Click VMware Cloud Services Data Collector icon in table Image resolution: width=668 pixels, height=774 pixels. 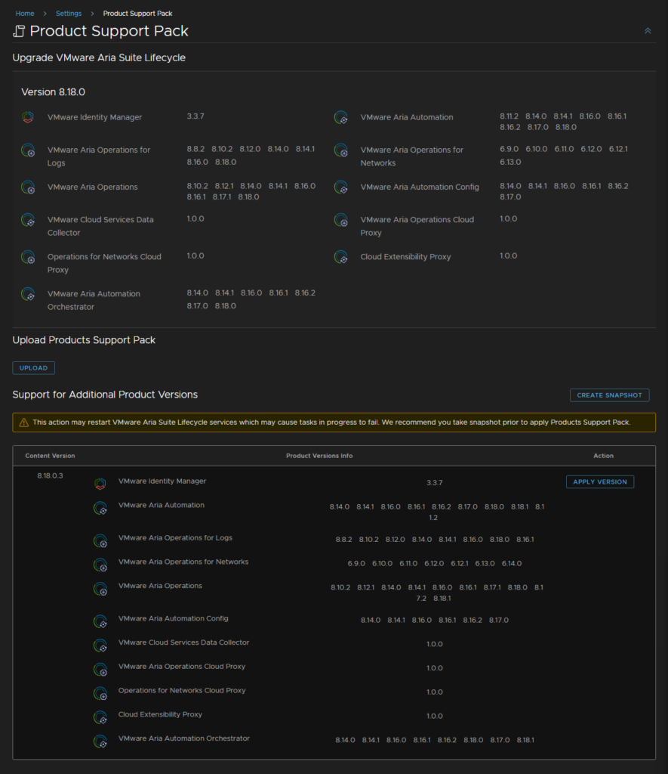click(100, 646)
